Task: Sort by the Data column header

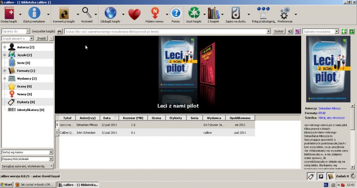Action: tap(109, 118)
